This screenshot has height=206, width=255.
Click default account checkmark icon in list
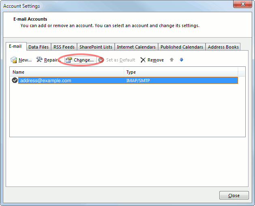point(15,81)
